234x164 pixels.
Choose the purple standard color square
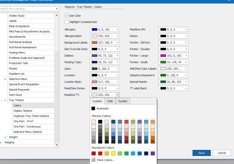153,153
